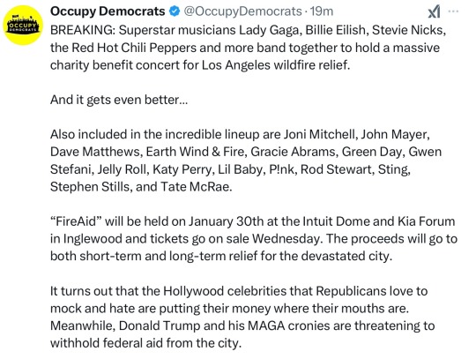Screen dimensions: 476x359
Task: Open the Grok explain-post icon
Action: coord(434,12)
